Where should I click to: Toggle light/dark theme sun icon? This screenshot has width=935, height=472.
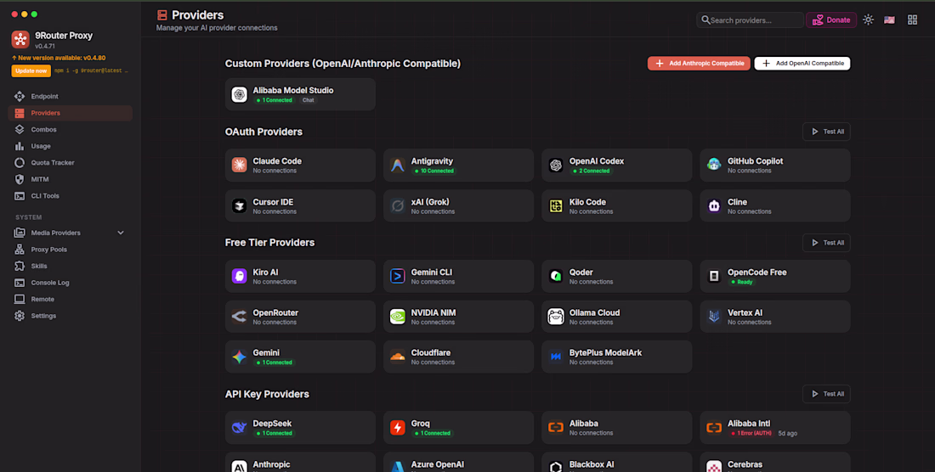[868, 20]
